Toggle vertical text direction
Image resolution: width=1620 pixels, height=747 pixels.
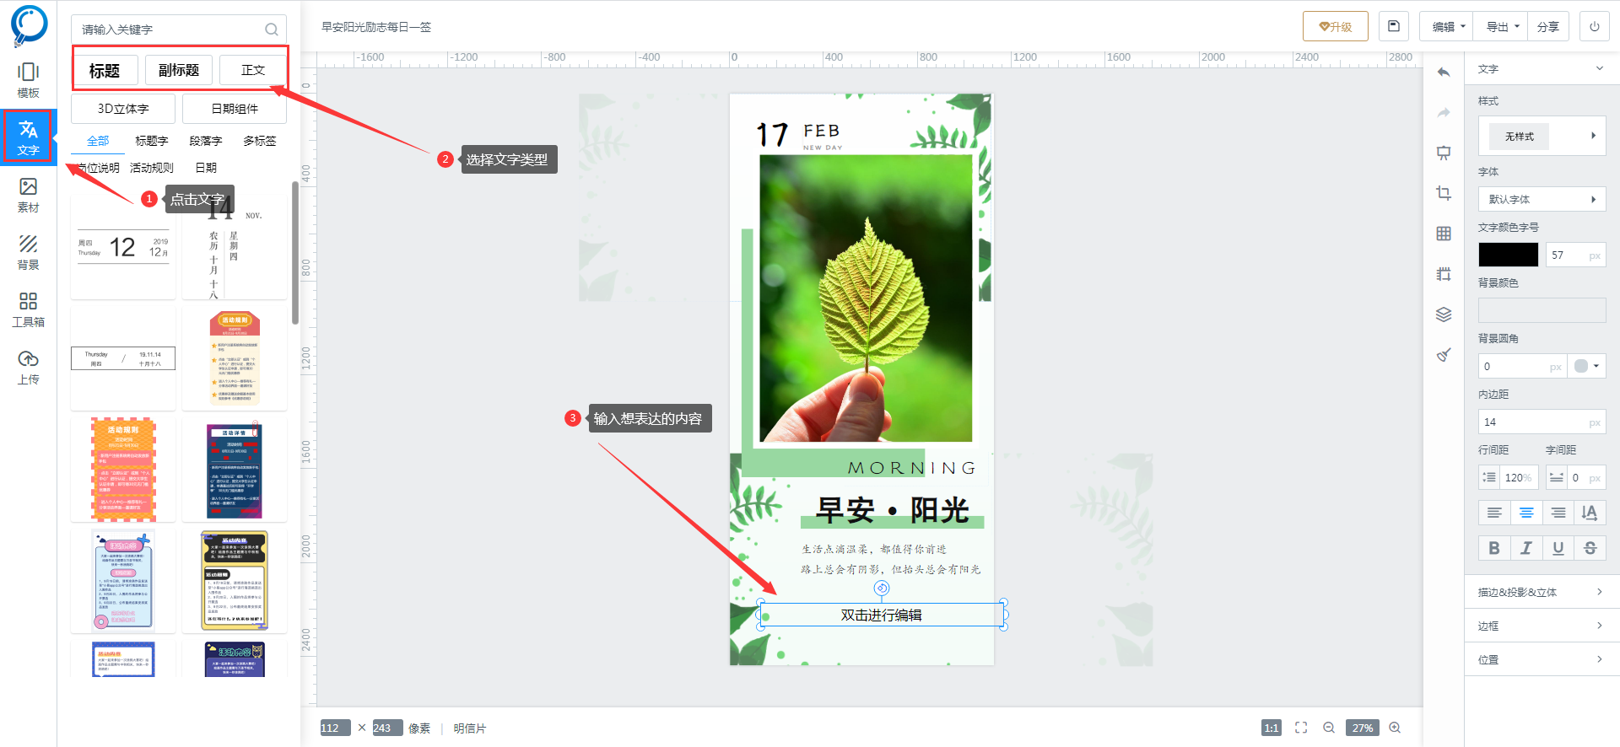coord(1590,513)
